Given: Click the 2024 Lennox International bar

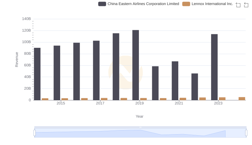Looking at the screenshot, I should click(x=242, y=99).
